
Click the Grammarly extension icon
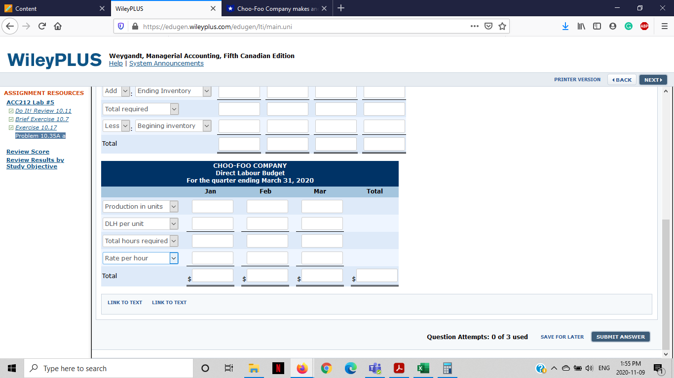point(629,26)
